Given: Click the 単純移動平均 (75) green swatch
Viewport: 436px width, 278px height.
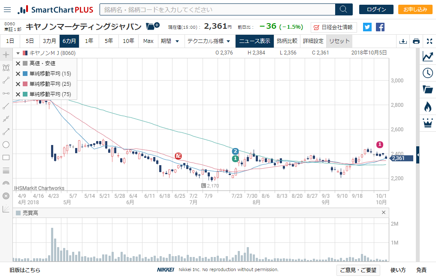Looking at the screenshot, I should click(x=25, y=94).
